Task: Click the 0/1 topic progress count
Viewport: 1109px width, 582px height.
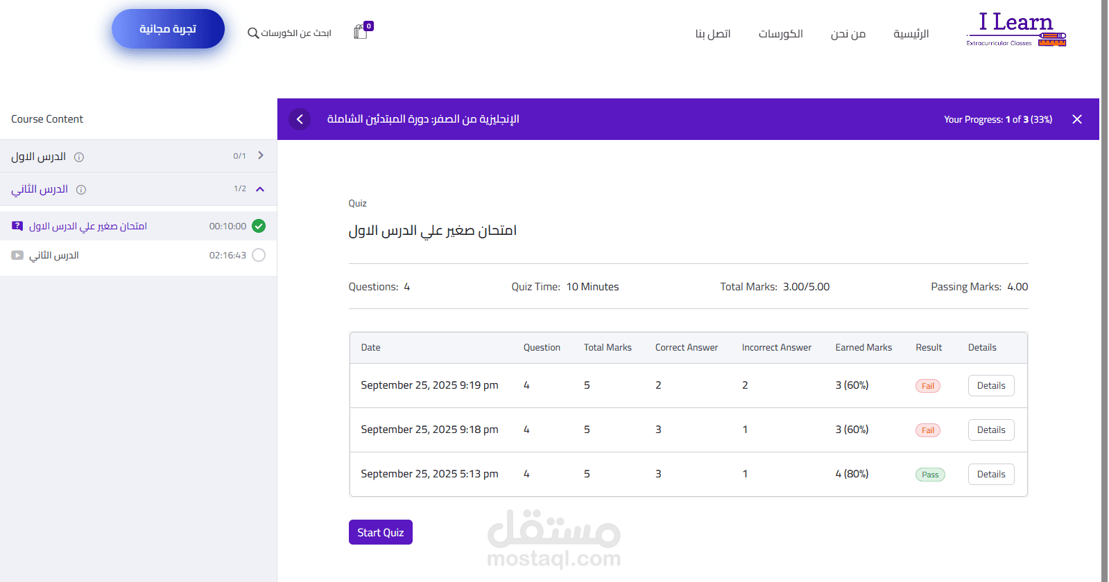Action: tap(239, 156)
